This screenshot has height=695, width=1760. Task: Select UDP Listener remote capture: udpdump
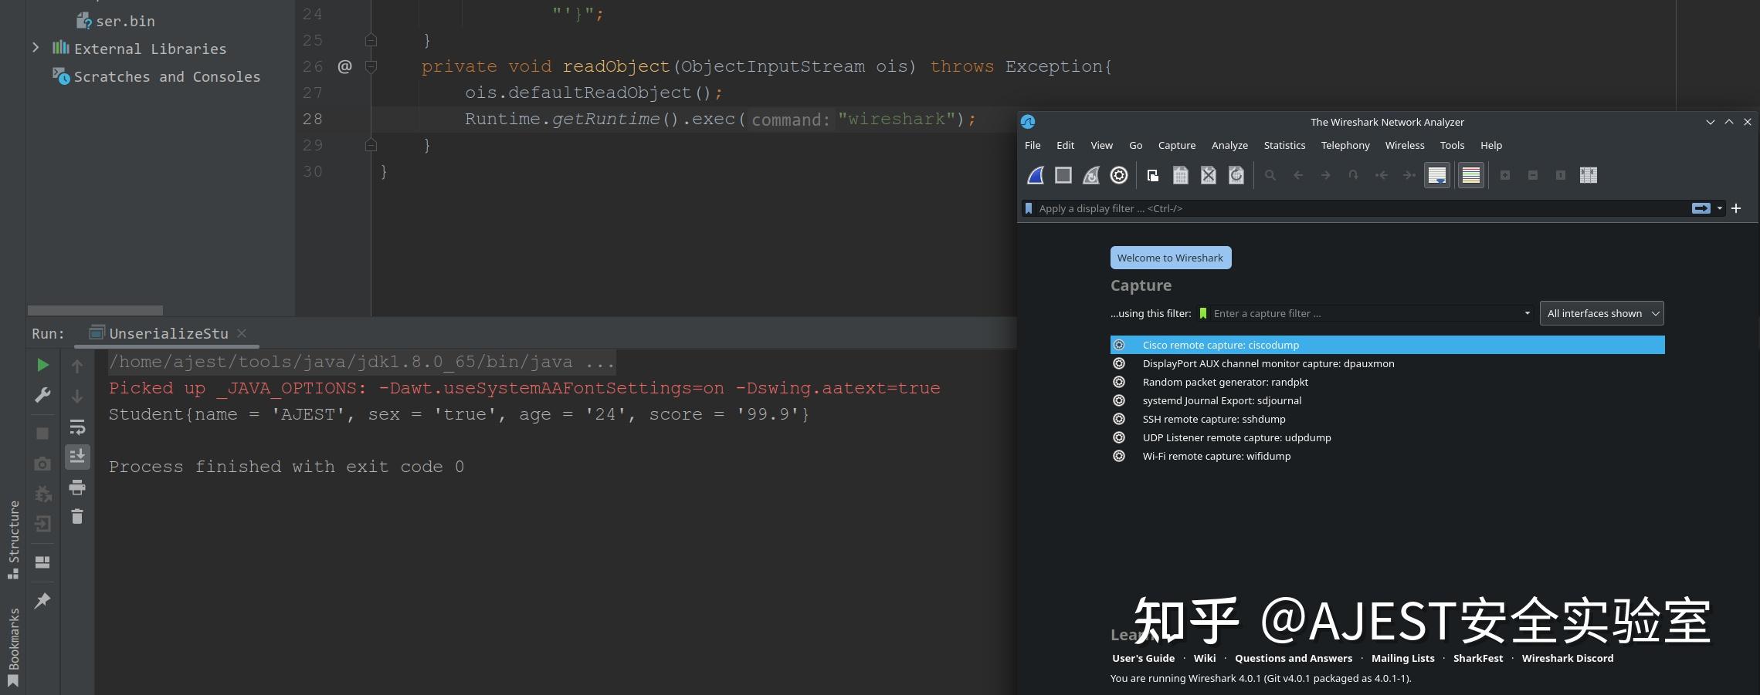coord(1387,437)
